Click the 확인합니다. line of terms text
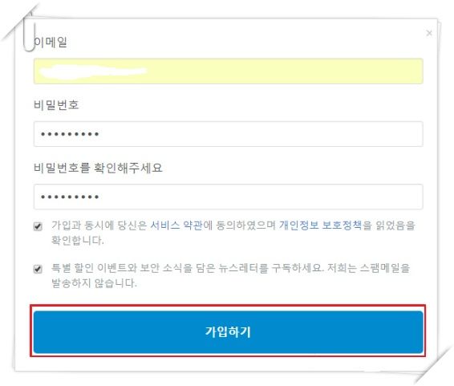The width and height of the screenshot is (454, 386). coord(77,240)
